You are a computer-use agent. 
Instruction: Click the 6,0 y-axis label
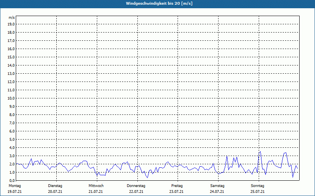click(x=13, y=131)
